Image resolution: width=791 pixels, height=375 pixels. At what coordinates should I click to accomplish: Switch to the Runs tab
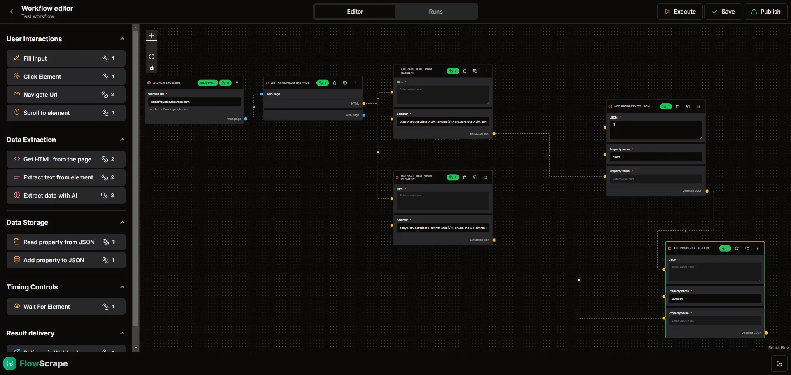click(435, 12)
